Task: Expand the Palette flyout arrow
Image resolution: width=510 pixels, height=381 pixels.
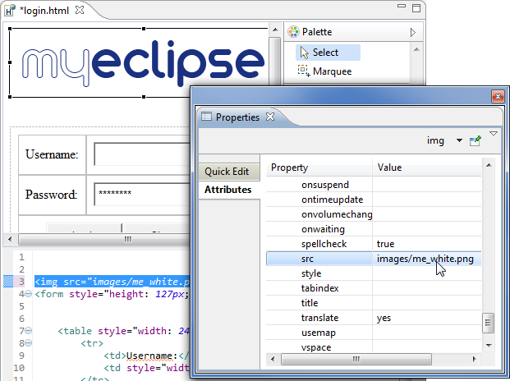Action: coord(412,32)
